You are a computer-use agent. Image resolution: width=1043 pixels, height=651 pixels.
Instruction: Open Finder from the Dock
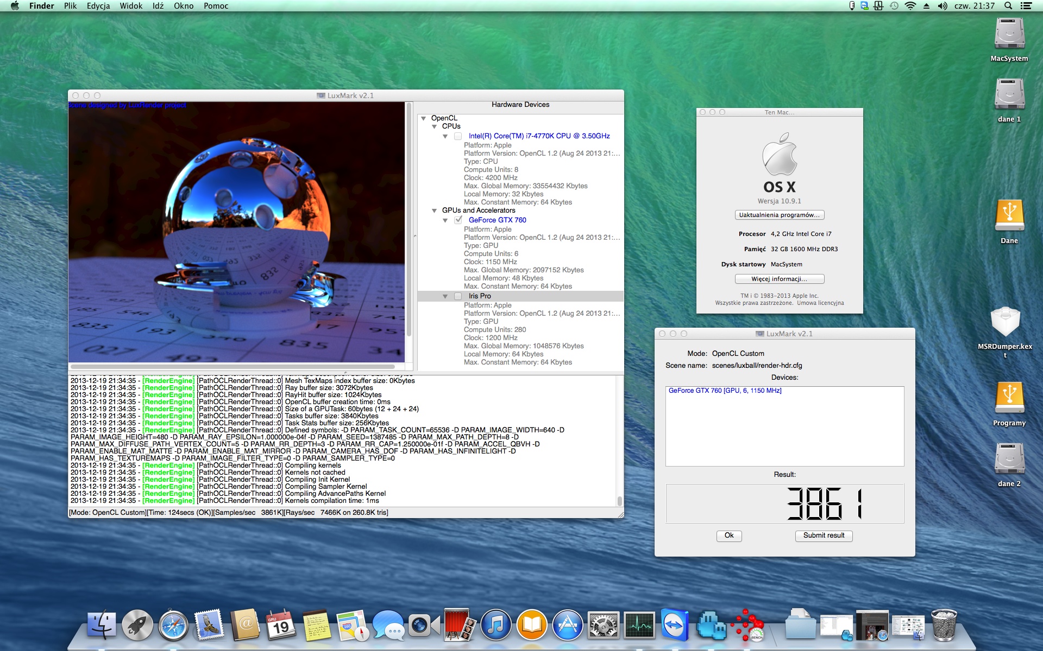(x=102, y=626)
